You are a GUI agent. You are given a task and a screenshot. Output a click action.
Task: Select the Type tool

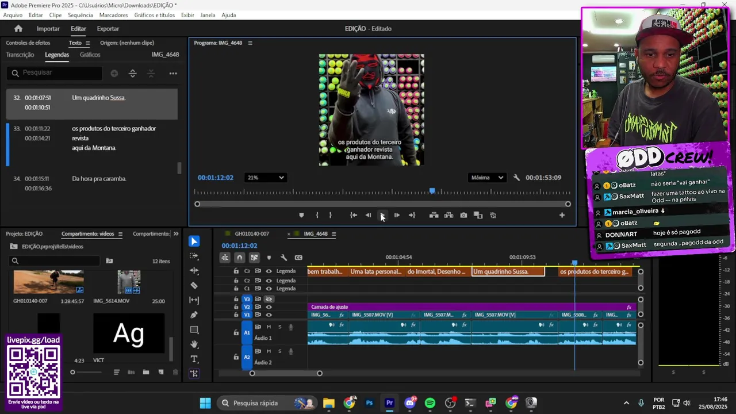point(194,359)
